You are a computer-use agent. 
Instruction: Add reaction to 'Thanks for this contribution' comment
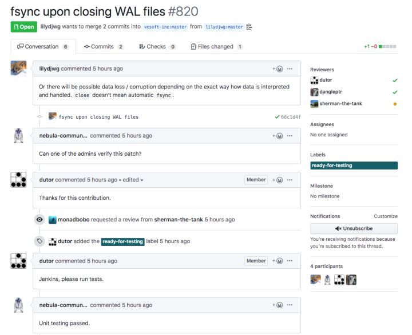point(278,180)
